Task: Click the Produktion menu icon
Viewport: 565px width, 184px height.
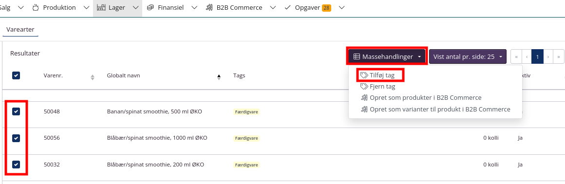Action: click(x=35, y=8)
